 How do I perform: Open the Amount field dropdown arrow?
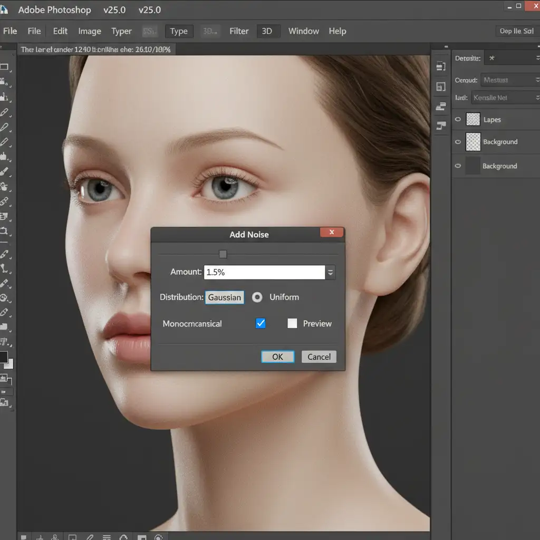click(331, 272)
